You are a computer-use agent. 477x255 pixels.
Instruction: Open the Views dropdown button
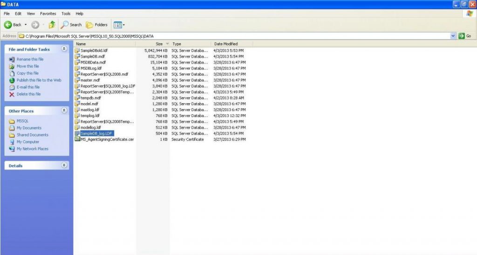[119, 25]
